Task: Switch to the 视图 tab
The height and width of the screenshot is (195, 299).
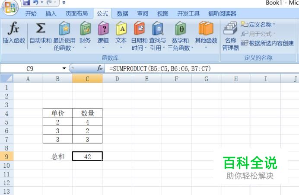Action: [162, 13]
